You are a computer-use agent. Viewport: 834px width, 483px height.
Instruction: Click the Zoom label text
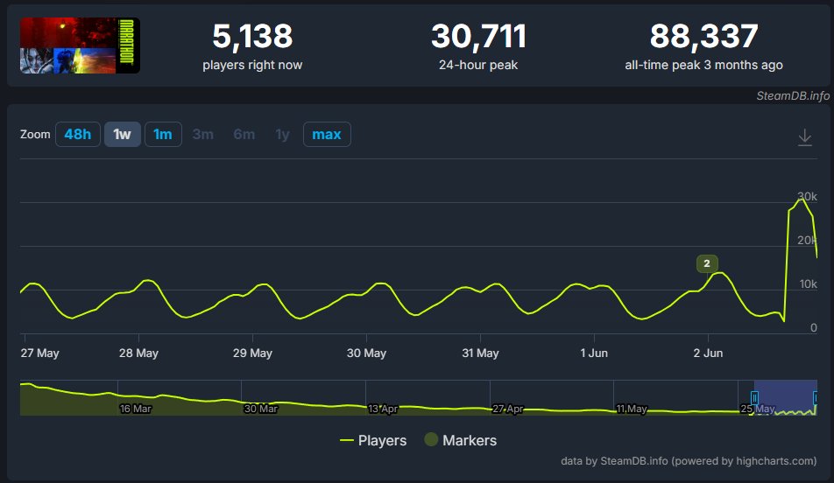click(35, 135)
